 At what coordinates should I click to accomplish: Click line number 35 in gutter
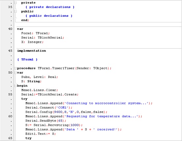(x=10, y=7)
